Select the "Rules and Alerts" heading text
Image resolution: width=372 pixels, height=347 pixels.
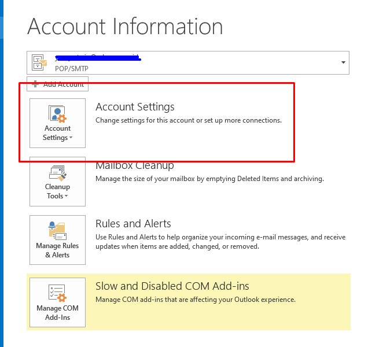[133, 224]
